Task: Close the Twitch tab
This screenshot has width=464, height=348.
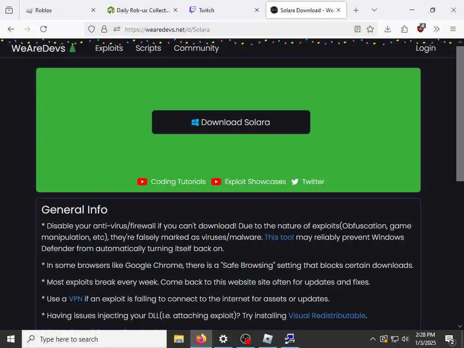Action: tap(257, 10)
